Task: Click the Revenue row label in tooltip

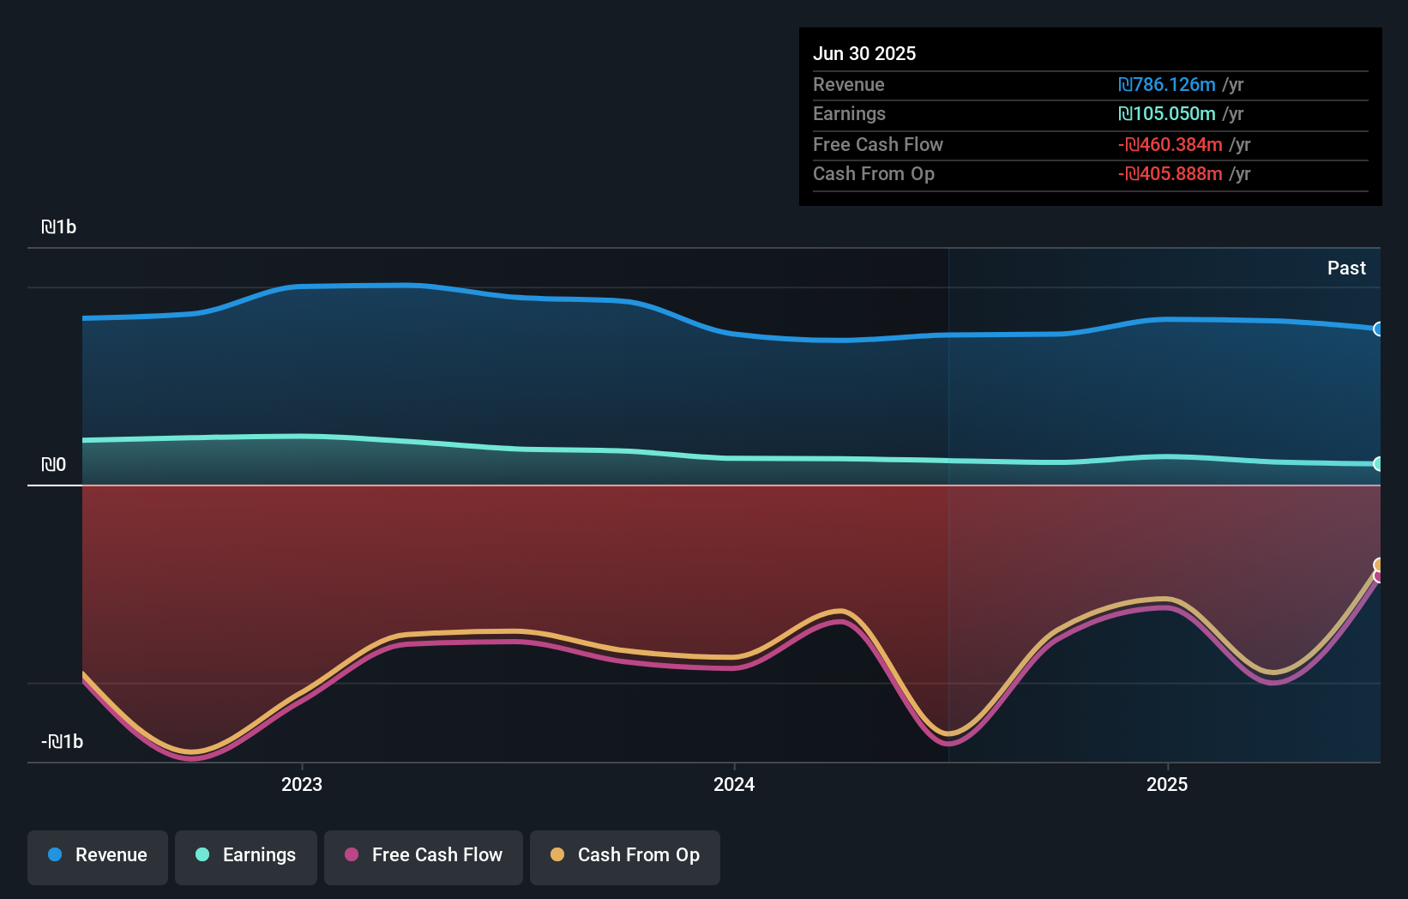Action: tap(849, 85)
